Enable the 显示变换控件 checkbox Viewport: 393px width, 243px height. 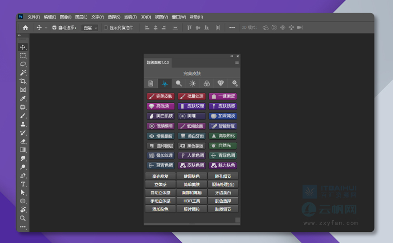pyautogui.click(x=106, y=28)
